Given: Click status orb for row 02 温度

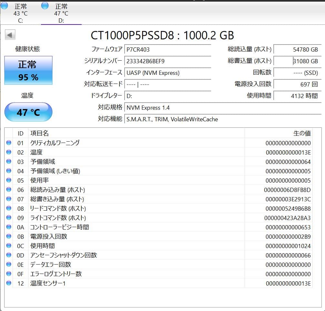Looking at the screenshot, I should [x=9, y=152].
